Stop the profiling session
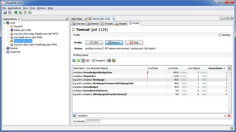 tap(134, 43)
